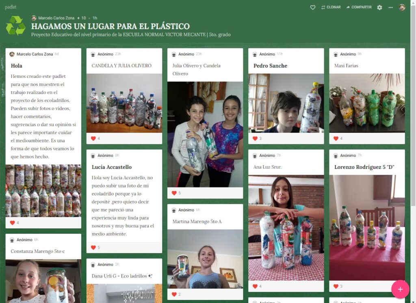Open padlet settings gear
The height and width of the screenshot is (303, 416).
pyautogui.click(x=380, y=7)
